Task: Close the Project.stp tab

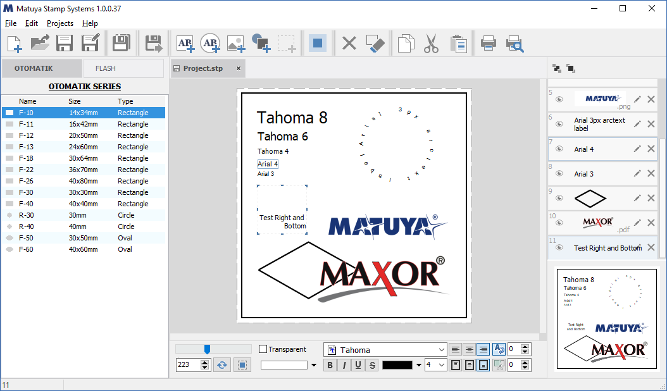Action: point(238,68)
